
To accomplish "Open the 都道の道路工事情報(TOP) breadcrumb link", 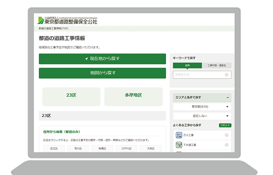I will click(x=53, y=28).
